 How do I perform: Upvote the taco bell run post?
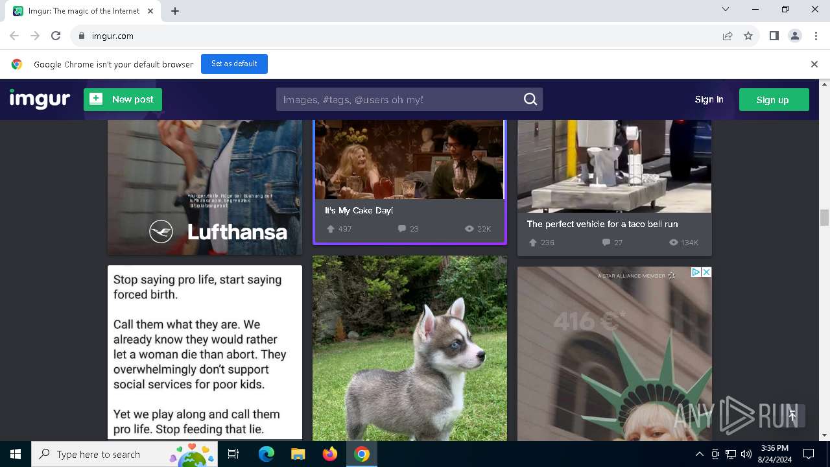(533, 243)
